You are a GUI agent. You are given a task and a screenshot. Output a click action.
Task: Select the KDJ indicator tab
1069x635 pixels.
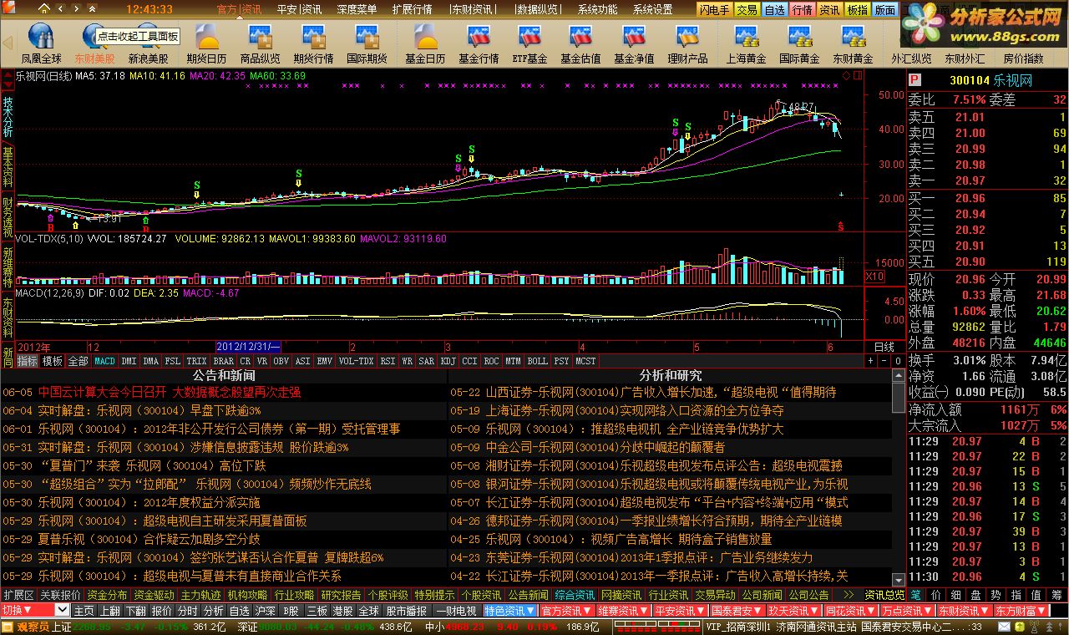[448, 361]
